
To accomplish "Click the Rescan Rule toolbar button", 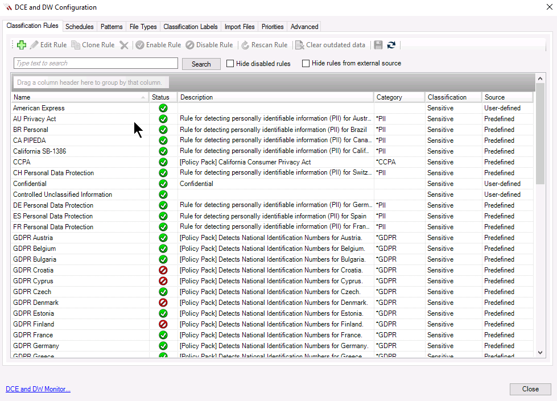I will pos(265,45).
